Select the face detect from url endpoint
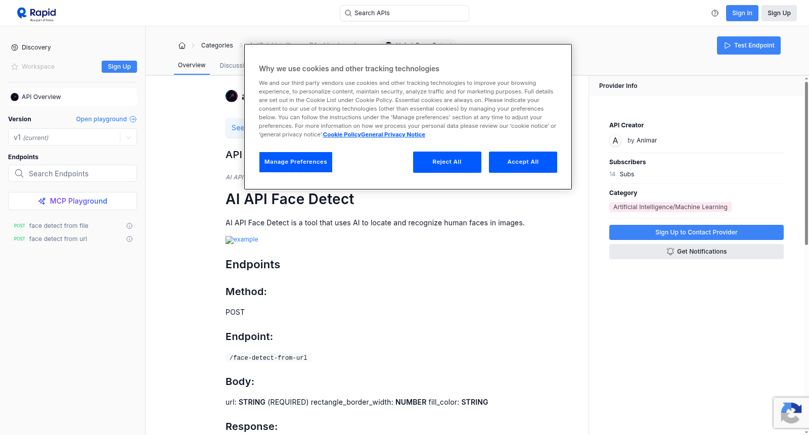Image resolution: width=809 pixels, height=435 pixels. [x=58, y=239]
